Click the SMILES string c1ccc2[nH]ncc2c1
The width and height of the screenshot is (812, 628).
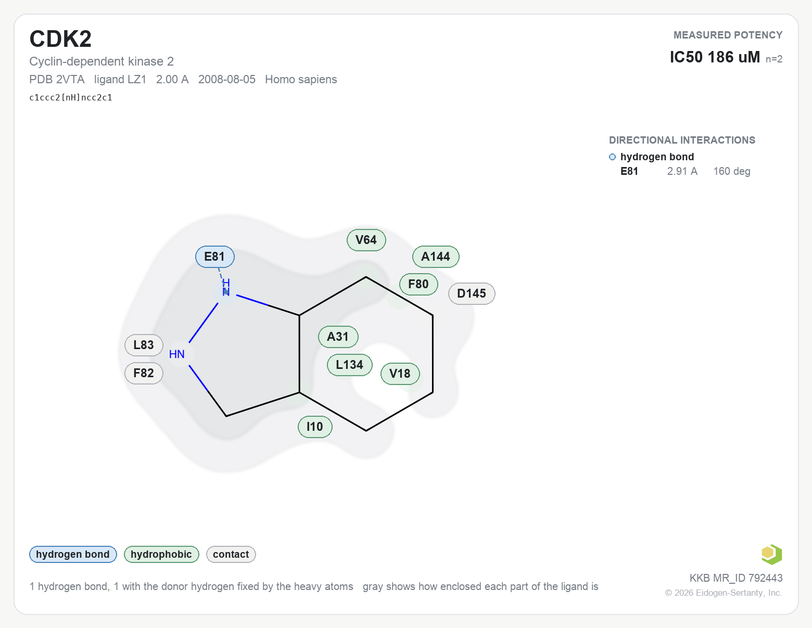pyautogui.click(x=71, y=97)
